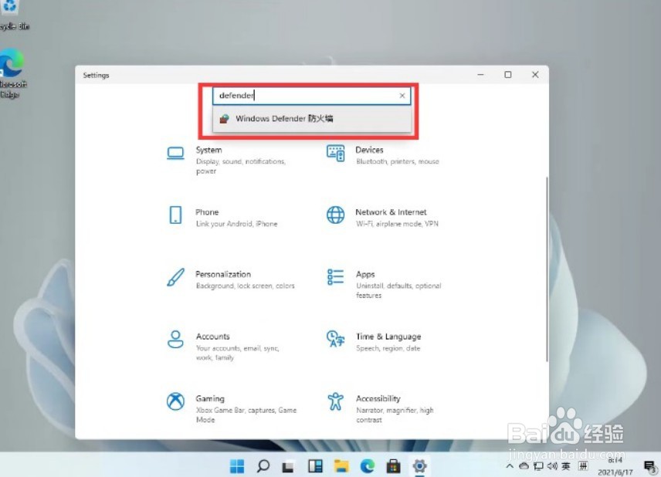Switch the 英 input language indicator
Viewport: 661px width, 477px height.
(566, 466)
